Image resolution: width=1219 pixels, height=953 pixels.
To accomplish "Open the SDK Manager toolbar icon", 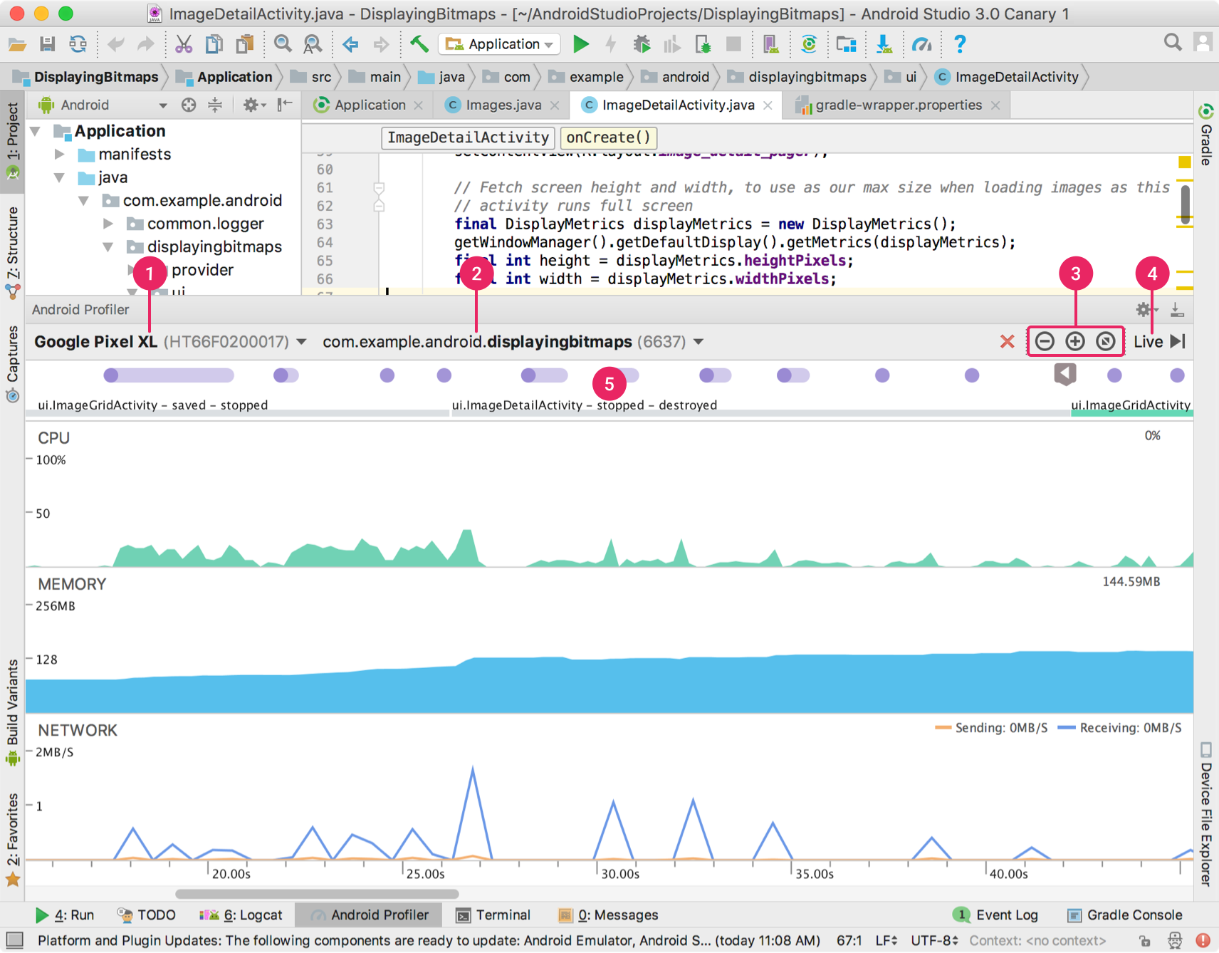I will (847, 44).
